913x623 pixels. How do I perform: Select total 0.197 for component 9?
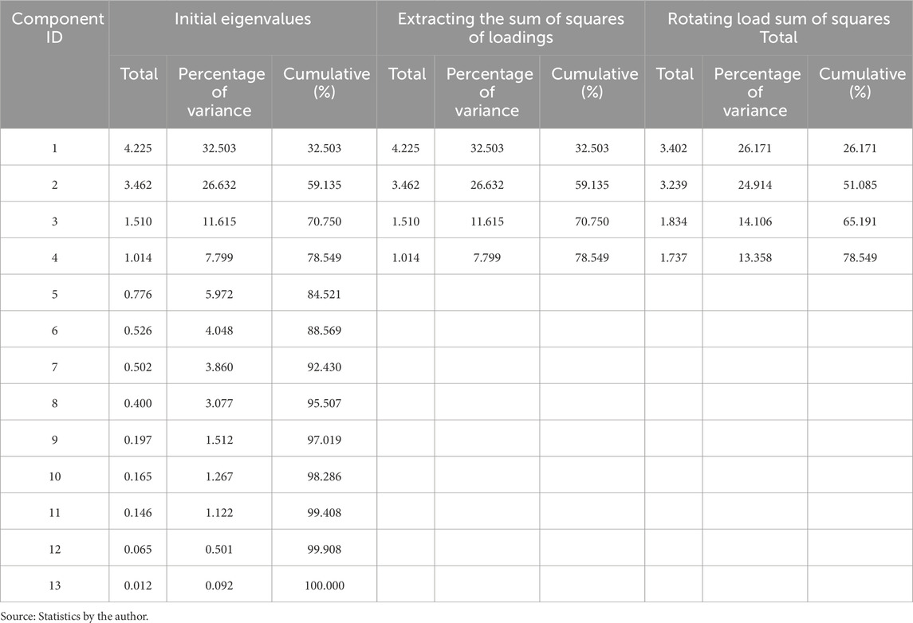tap(133, 440)
